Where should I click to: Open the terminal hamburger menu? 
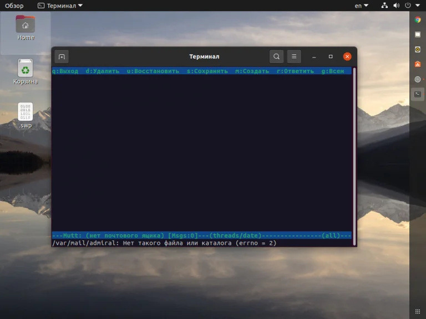(294, 56)
